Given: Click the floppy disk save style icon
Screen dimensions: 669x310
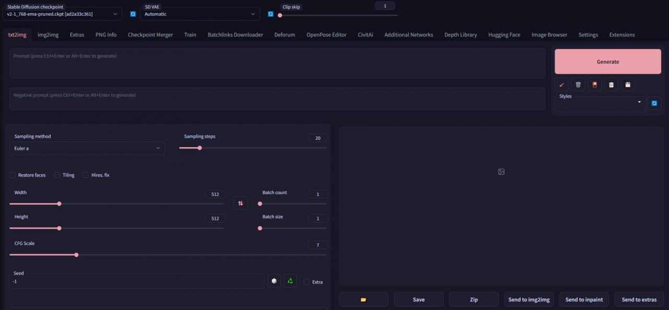Looking at the screenshot, I should tap(628, 85).
